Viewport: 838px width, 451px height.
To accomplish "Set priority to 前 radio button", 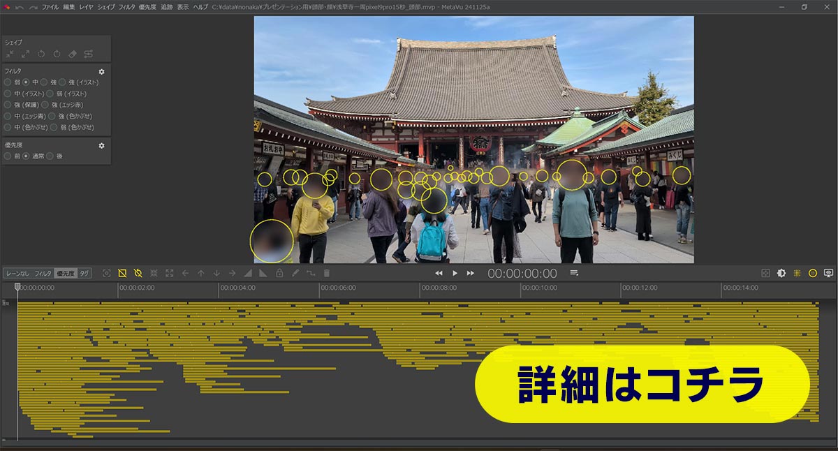I will [x=8, y=156].
